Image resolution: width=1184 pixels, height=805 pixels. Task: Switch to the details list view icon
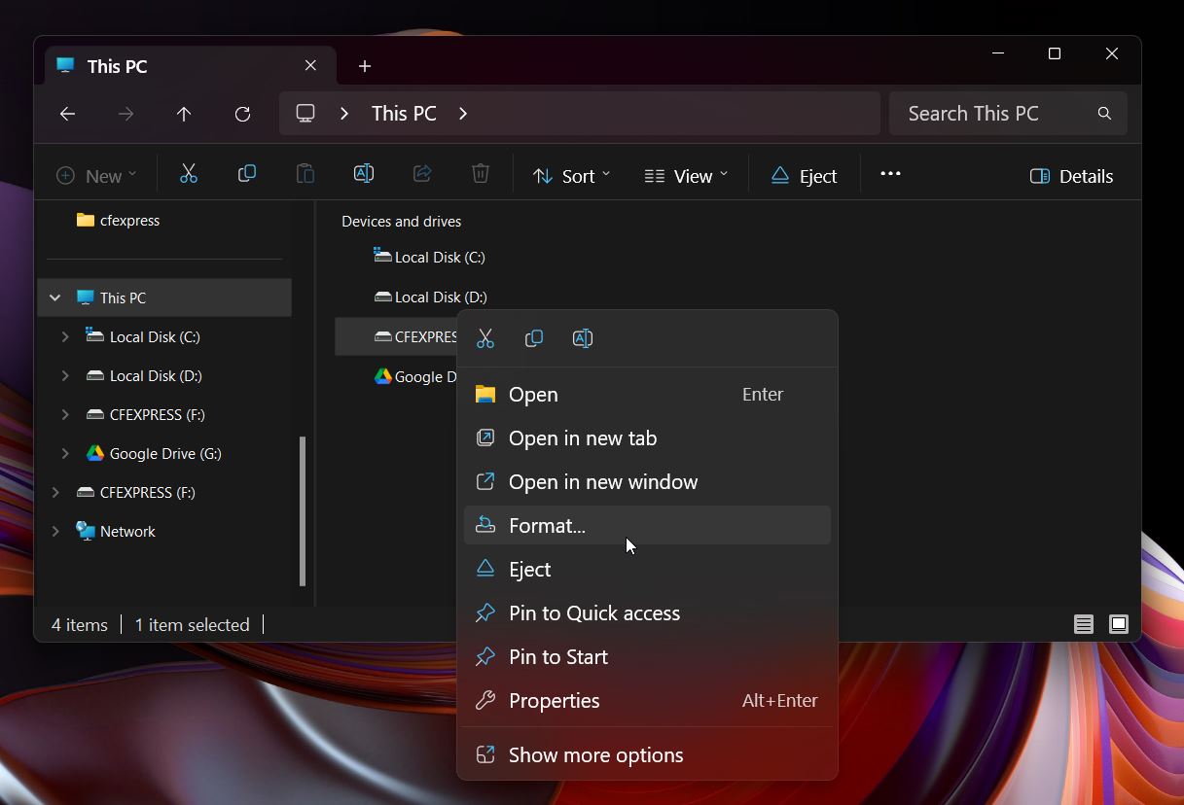coord(1084,624)
